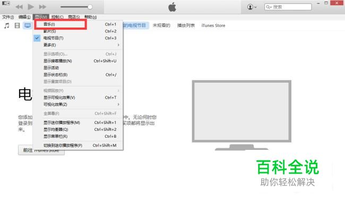Switch to 我的电视节目 tab
The width and height of the screenshot is (345, 205).
pos(136,25)
